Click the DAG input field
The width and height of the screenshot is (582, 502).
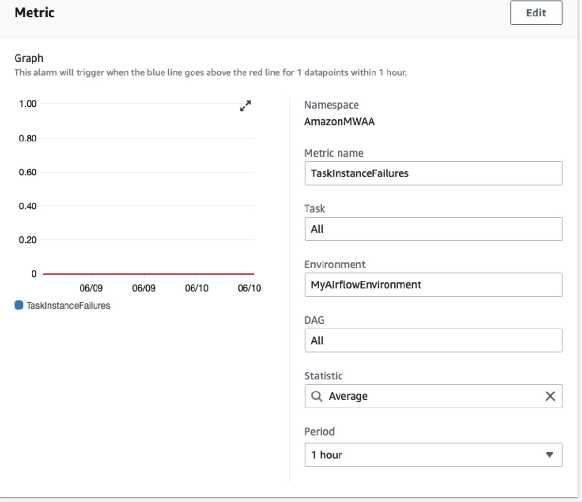tap(433, 341)
